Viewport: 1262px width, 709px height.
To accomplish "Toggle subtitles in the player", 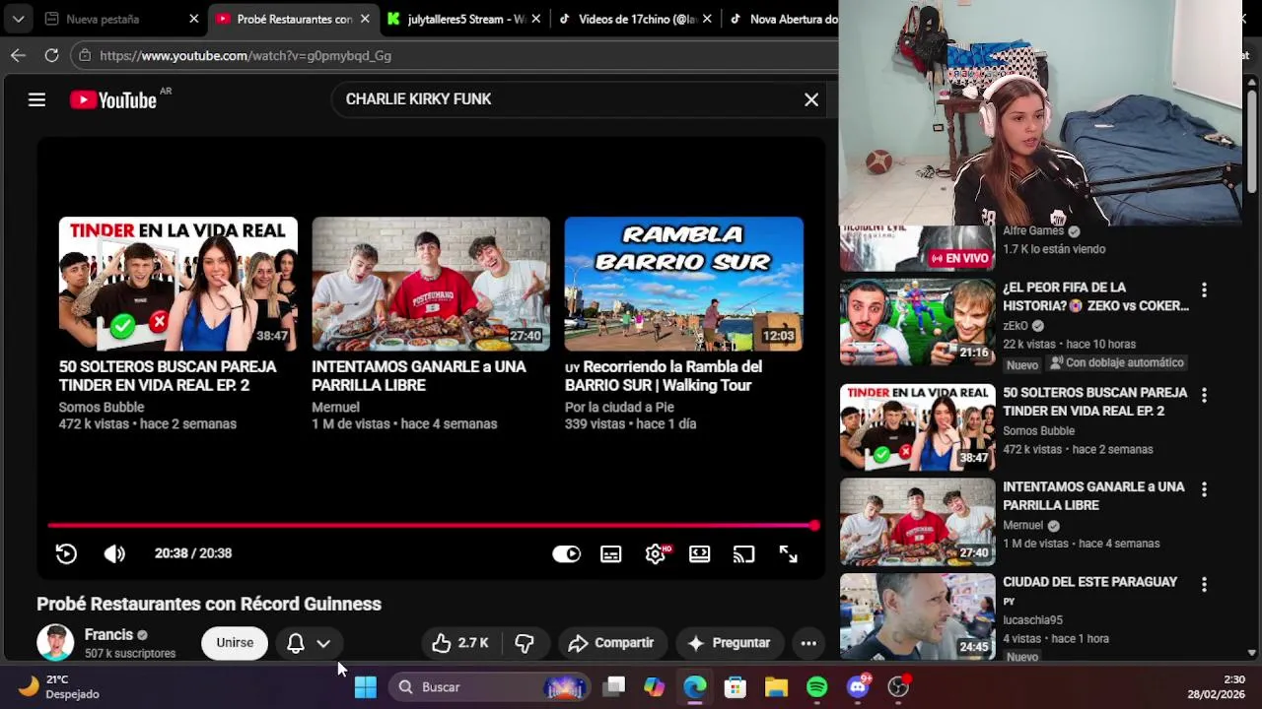I will 611,553.
